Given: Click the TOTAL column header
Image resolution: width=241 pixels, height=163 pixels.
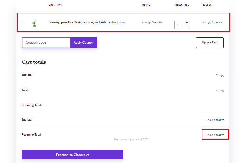Looking at the screenshot, I should 207,5.
